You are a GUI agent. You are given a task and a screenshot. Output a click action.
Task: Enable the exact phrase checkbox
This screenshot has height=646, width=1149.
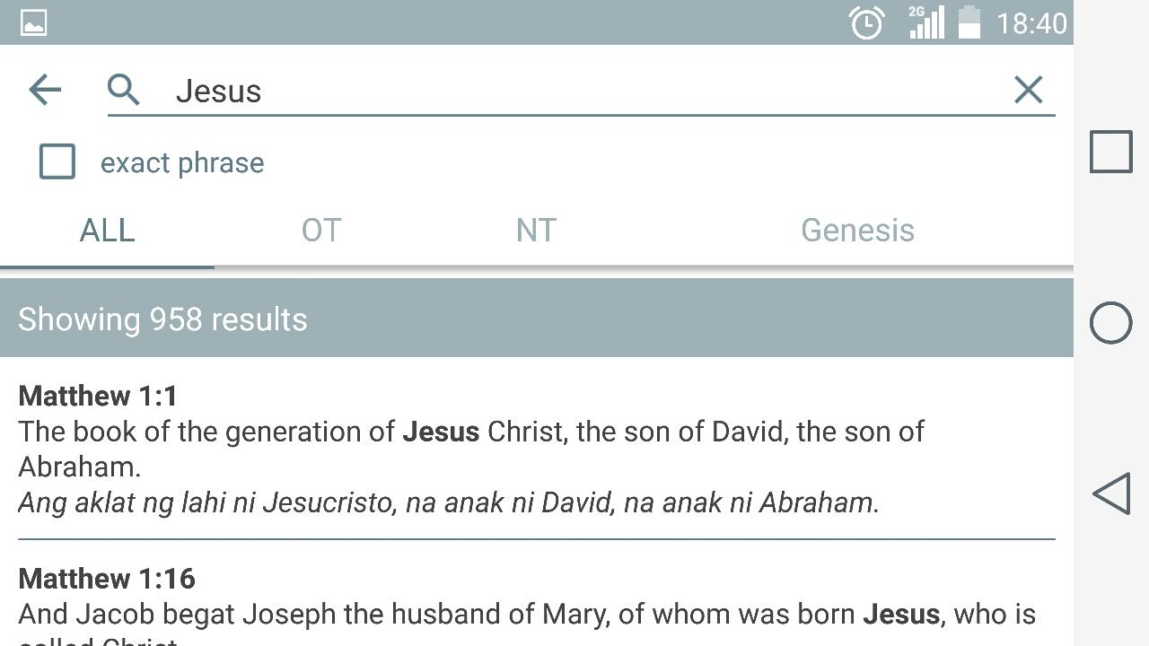(x=57, y=162)
